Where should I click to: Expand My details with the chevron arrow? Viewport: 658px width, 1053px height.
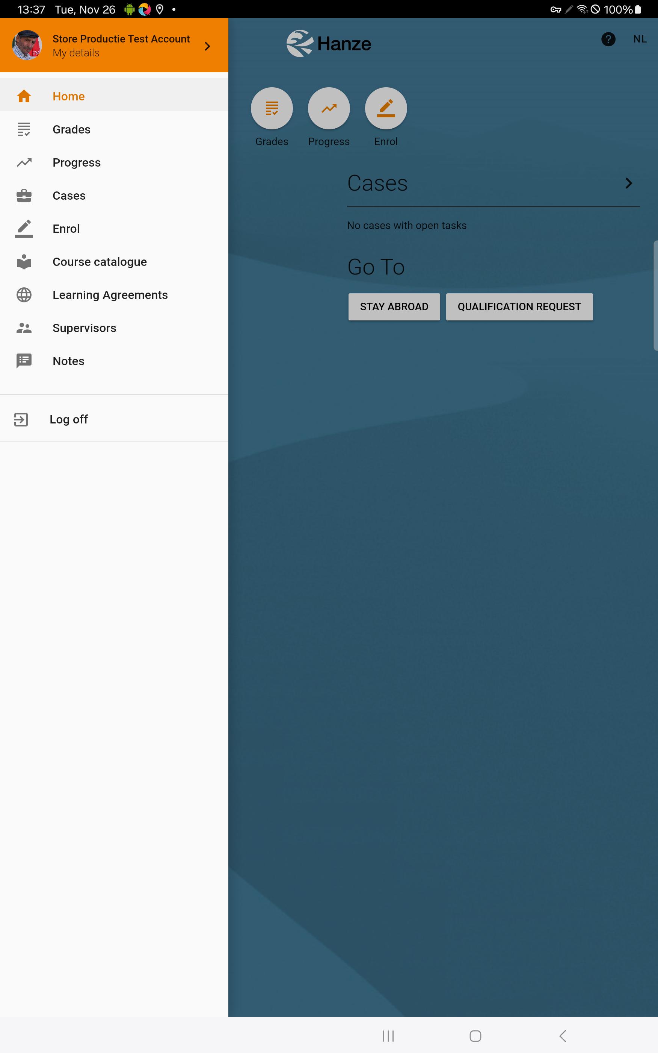207,46
